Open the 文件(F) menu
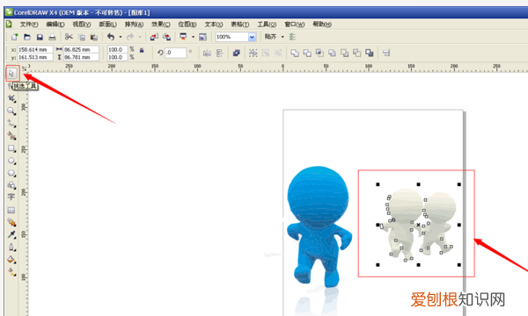The height and width of the screenshot is (316, 528). (x=29, y=25)
